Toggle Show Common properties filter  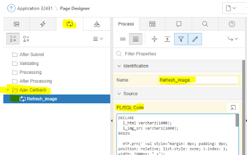(x=180, y=39)
